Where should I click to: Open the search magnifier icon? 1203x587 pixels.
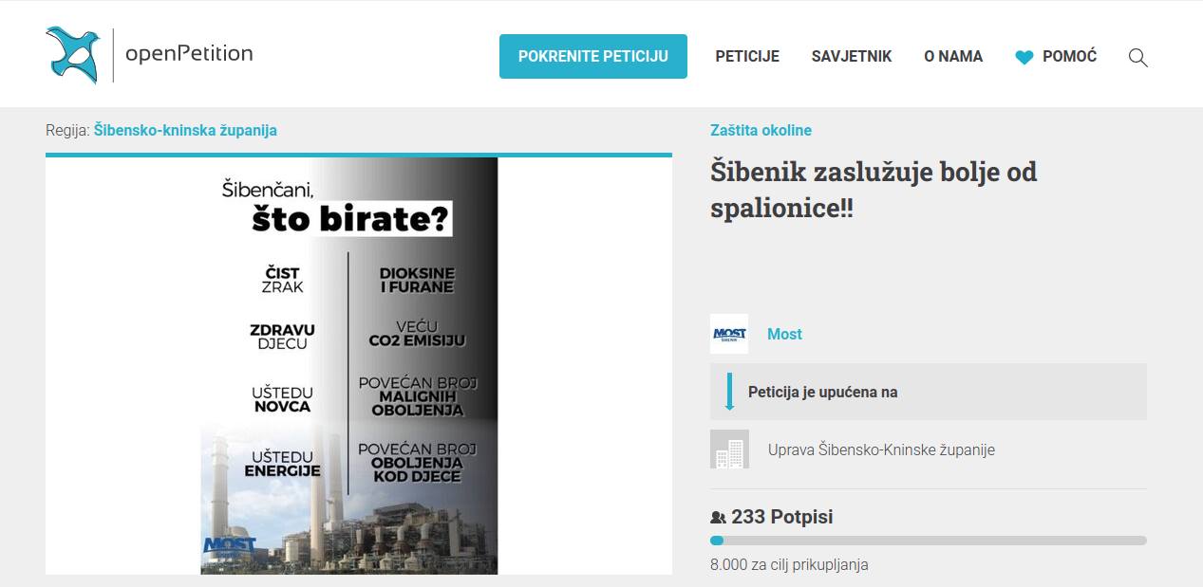tap(1137, 57)
